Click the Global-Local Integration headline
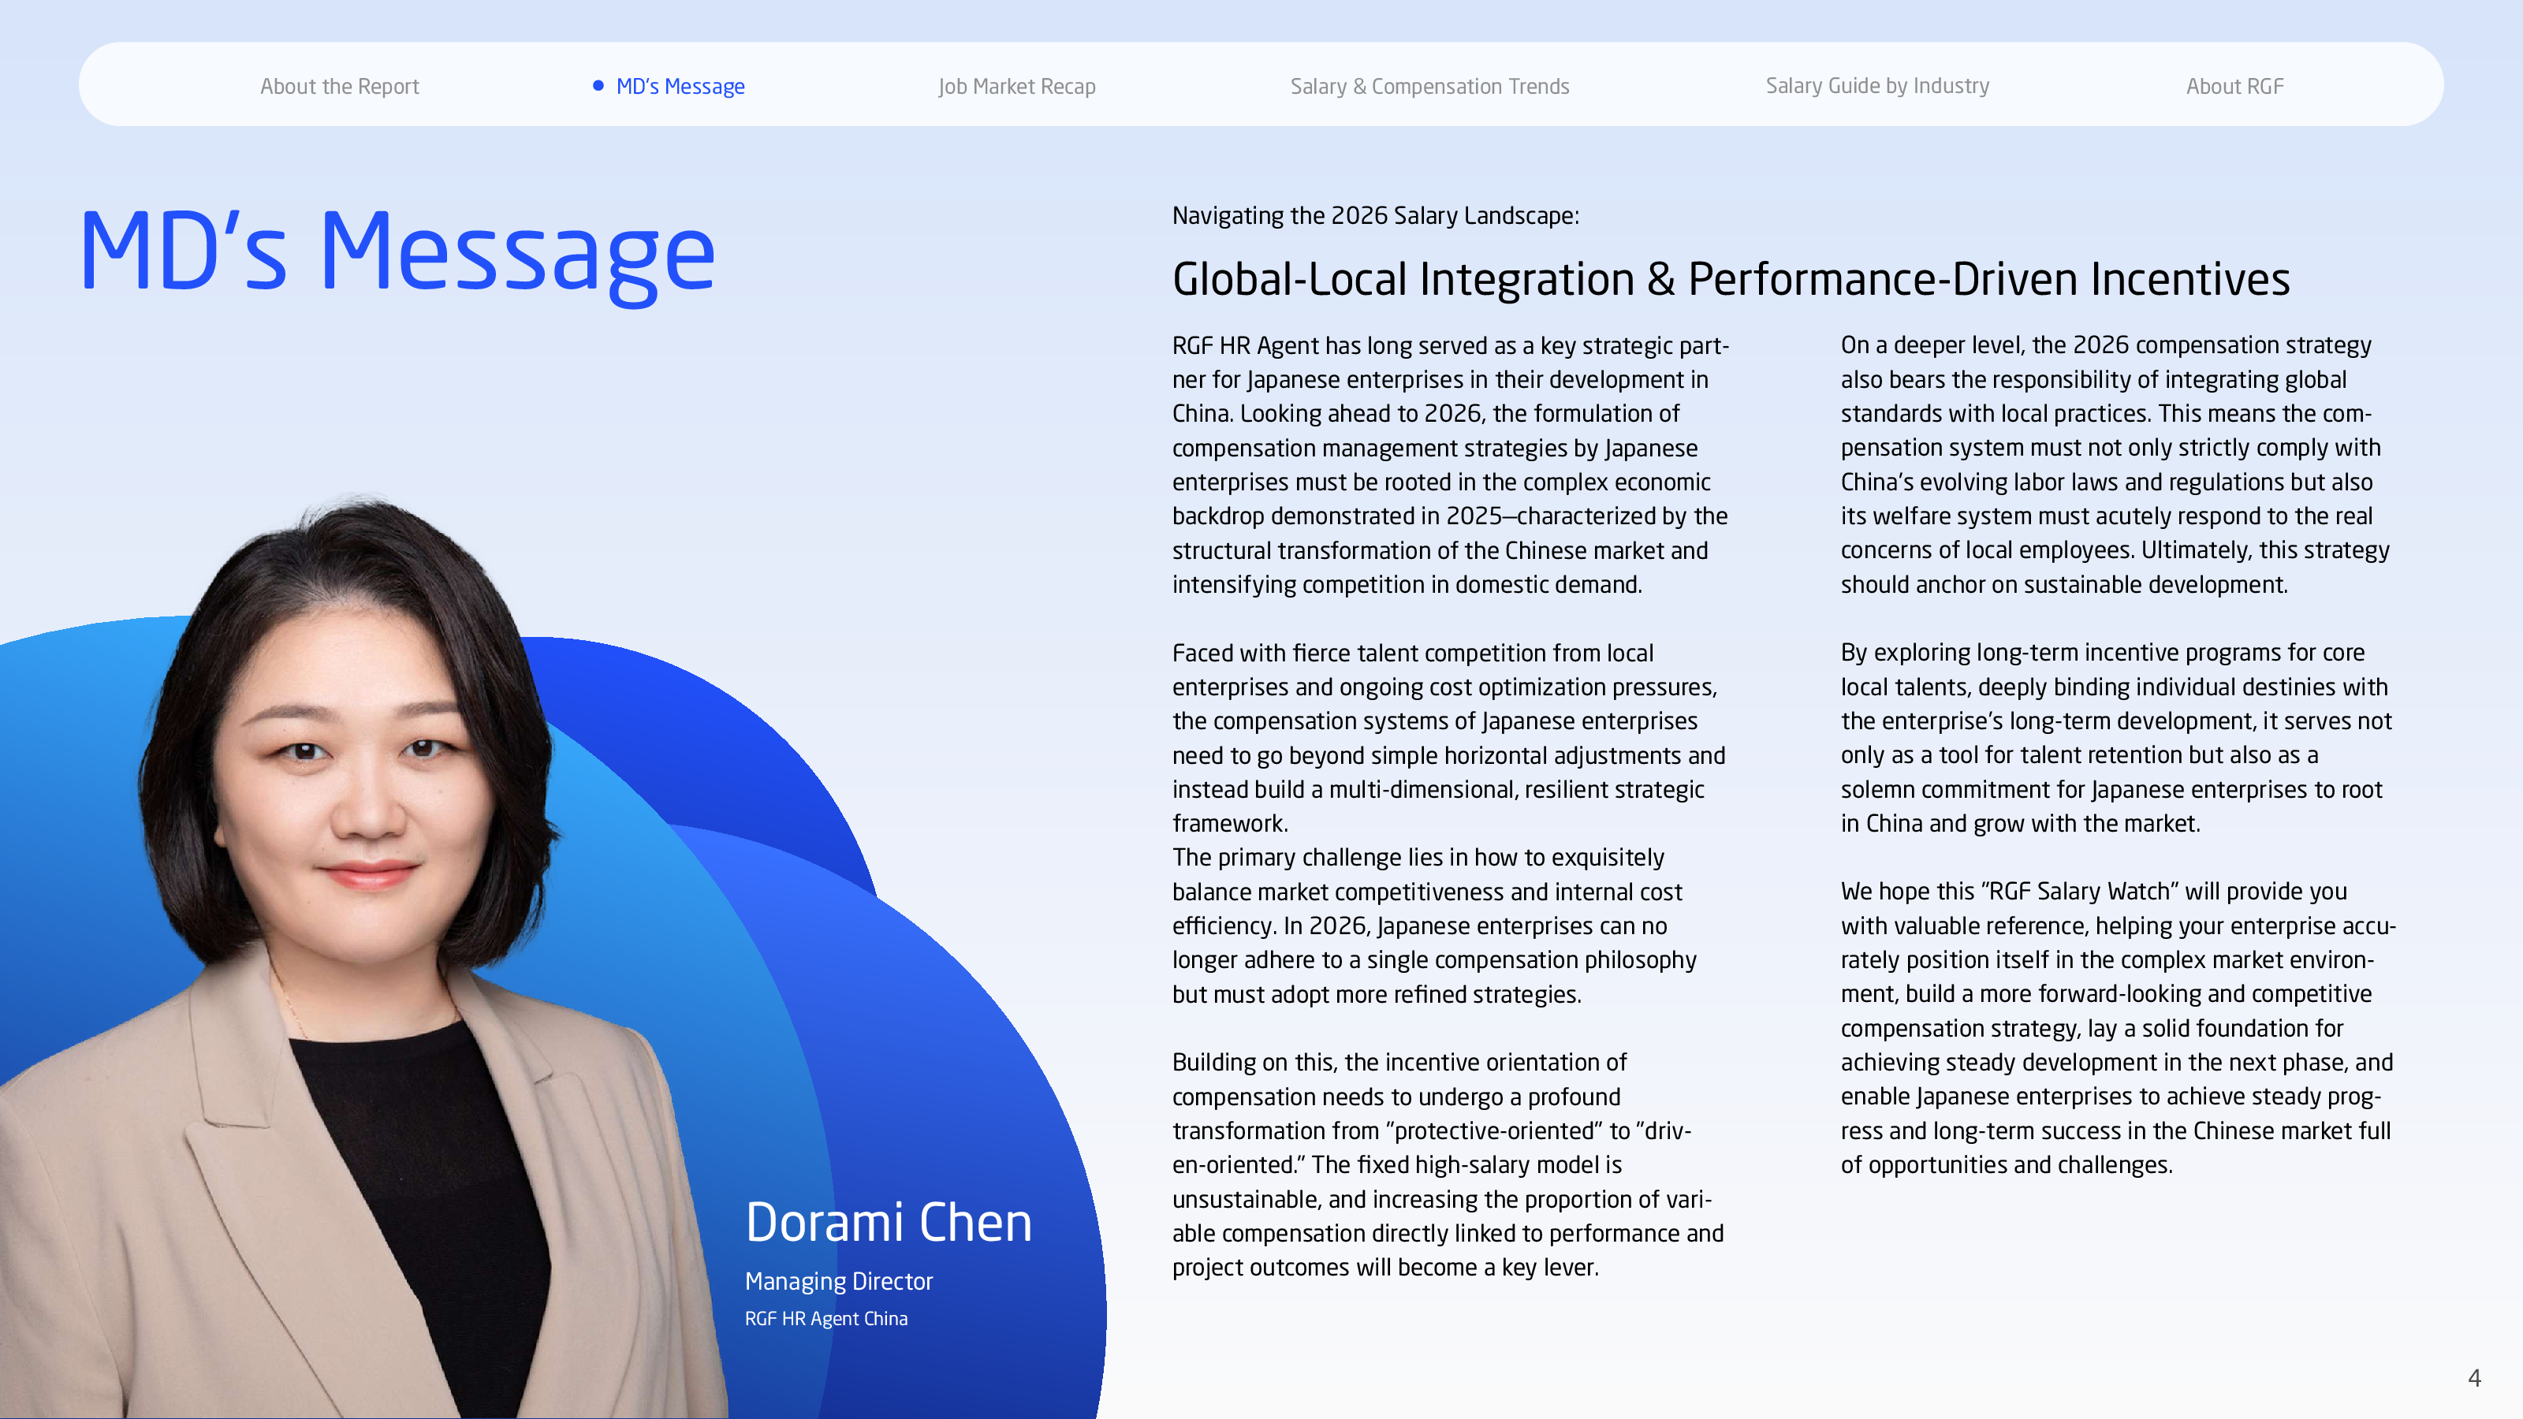The width and height of the screenshot is (2523, 1419). [x=1731, y=279]
